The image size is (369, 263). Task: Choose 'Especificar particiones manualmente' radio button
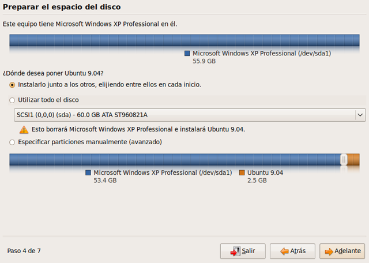coord(12,142)
